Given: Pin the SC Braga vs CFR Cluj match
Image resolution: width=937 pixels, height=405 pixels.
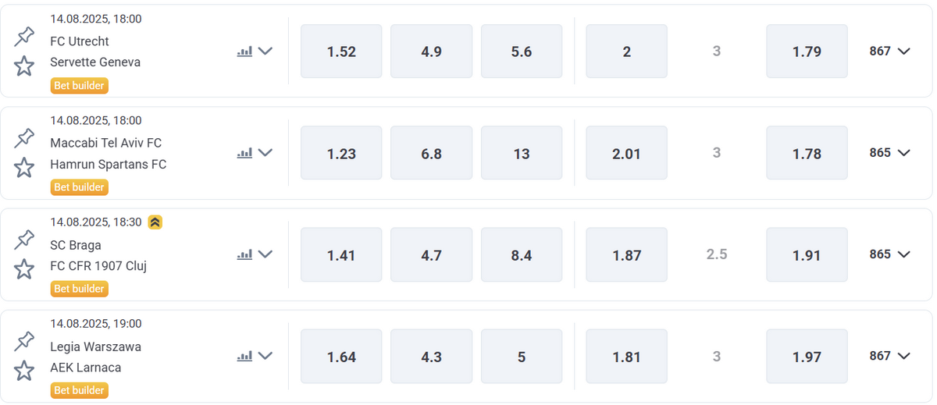Looking at the screenshot, I should click(x=24, y=240).
